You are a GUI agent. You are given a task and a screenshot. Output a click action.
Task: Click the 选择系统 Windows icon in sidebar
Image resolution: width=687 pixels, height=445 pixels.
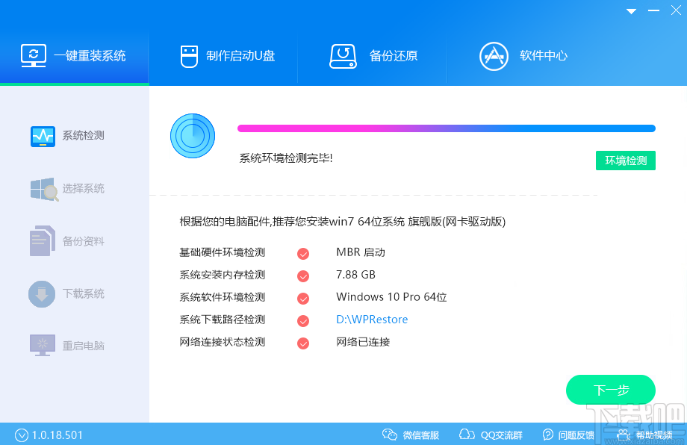(43, 188)
